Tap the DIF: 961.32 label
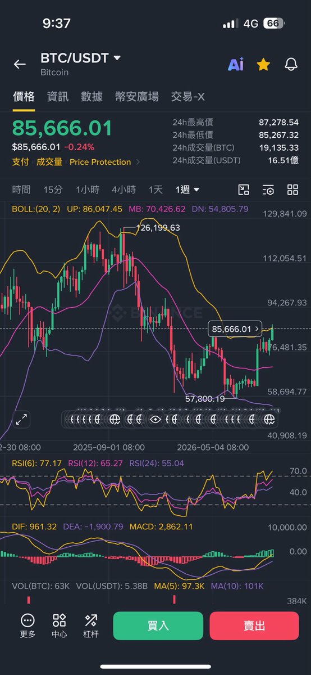 click(x=34, y=526)
